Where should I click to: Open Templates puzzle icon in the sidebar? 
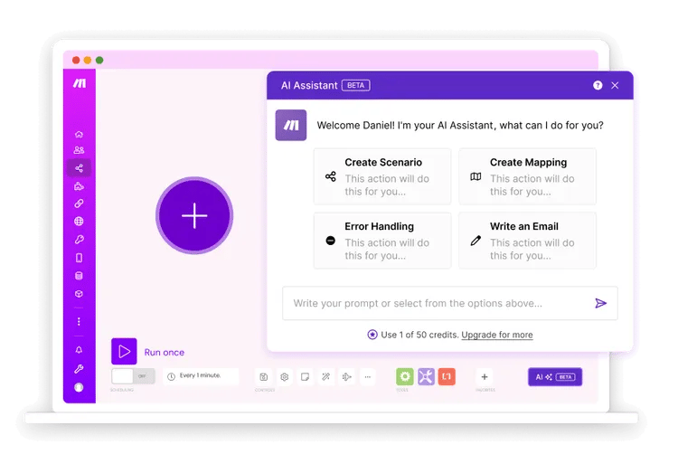point(79,186)
